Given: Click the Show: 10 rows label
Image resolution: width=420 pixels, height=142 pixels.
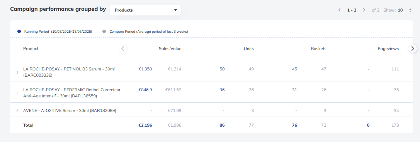Looking at the screenshot, I should [393, 10].
